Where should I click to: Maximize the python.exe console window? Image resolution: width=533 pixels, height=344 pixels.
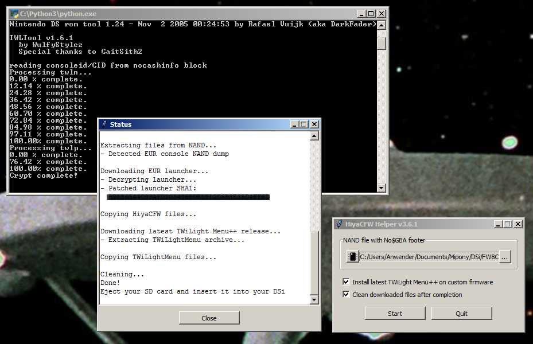click(371, 14)
